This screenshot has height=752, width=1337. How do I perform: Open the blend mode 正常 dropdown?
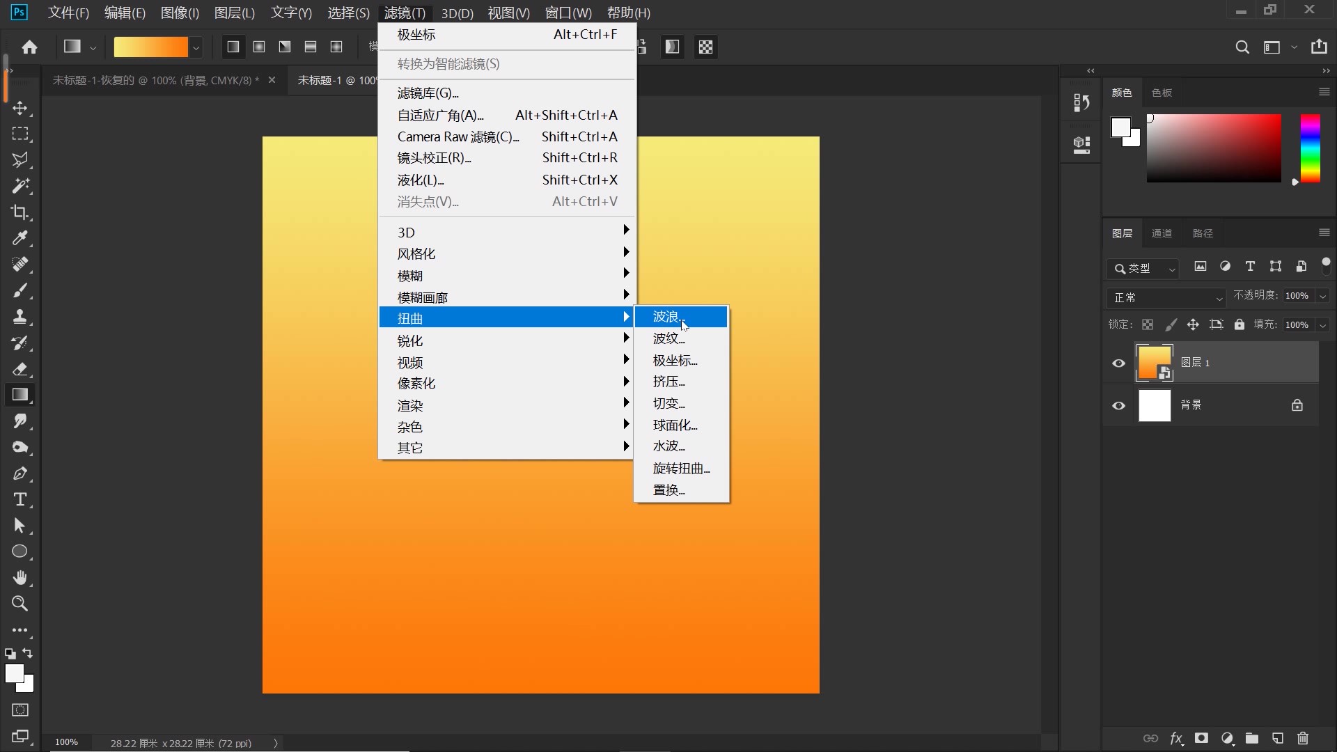[1166, 297]
